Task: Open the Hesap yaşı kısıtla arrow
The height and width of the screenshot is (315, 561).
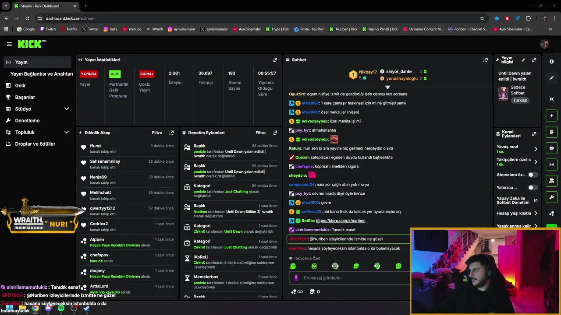Action: 536,213
